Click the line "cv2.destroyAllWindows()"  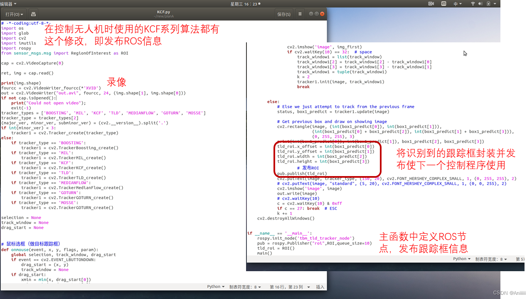click(x=286, y=218)
